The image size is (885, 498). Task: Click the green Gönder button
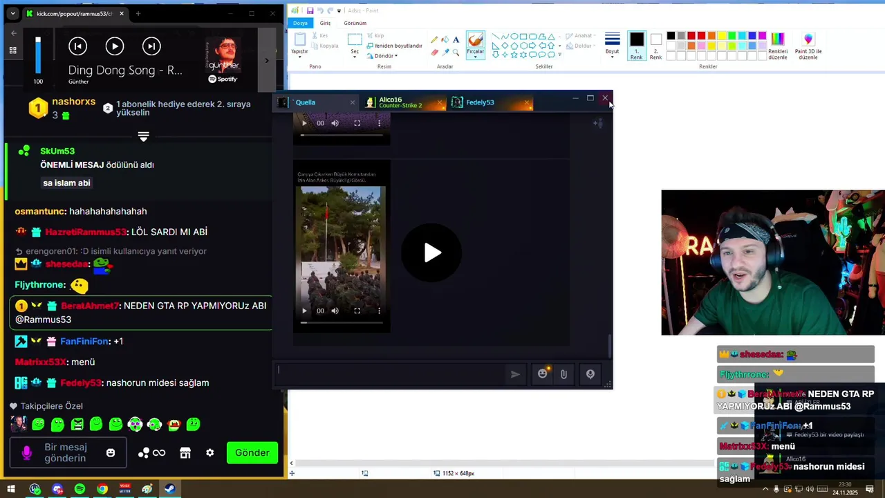point(252,453)
